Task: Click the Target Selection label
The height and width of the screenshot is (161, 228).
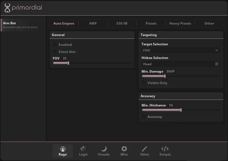Action: click(x=155, y=44)
